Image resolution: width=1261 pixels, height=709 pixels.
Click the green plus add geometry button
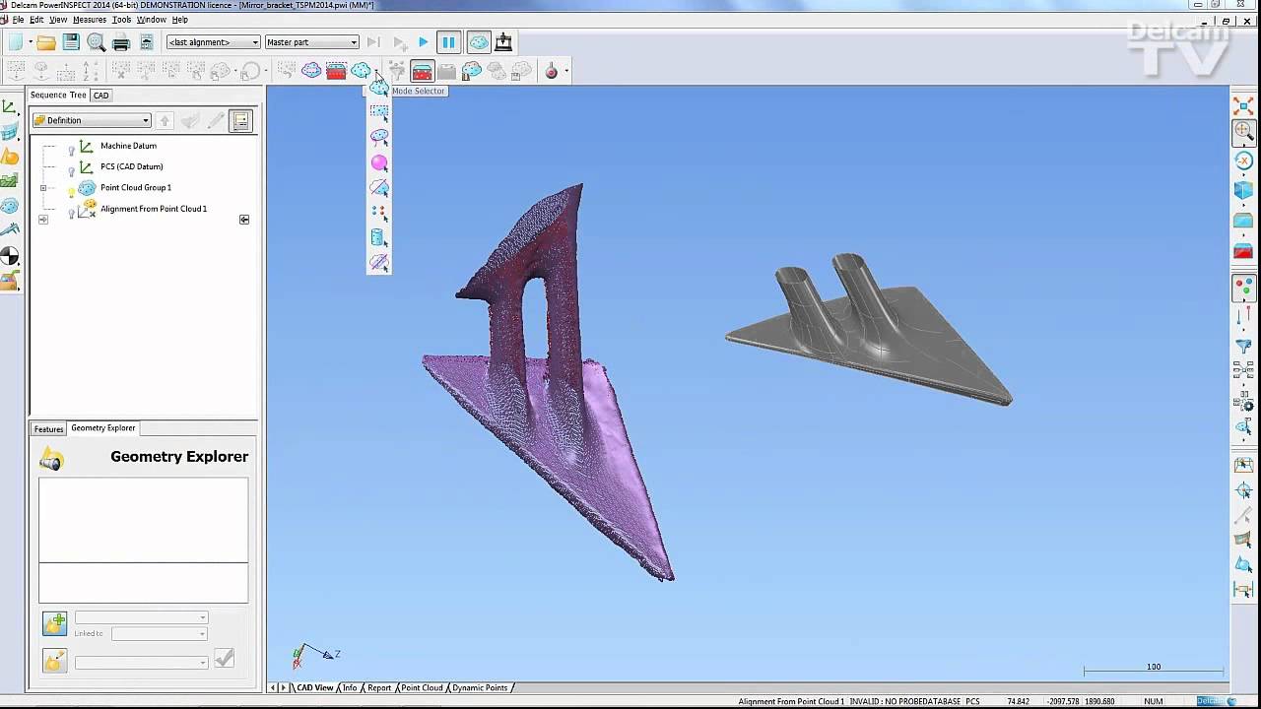click(54, 623)
